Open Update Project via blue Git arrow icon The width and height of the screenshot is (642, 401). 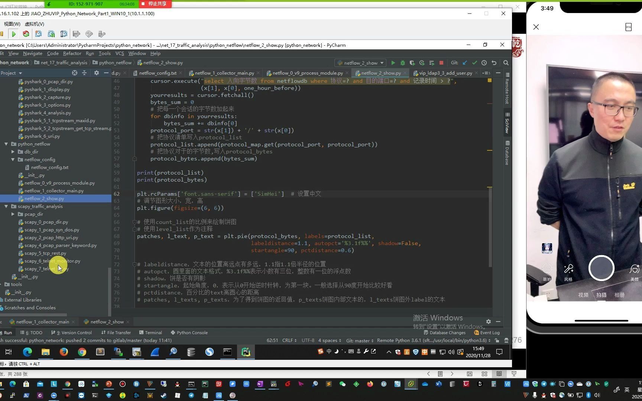pos(465,63)
